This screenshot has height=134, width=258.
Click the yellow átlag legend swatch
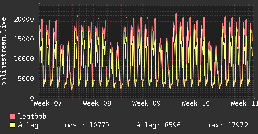[12, 125]
